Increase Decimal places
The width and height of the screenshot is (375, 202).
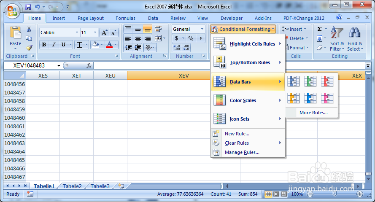click(x=176, y=48)
